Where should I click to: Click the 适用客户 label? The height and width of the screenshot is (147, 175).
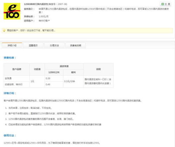click(29, 21)
